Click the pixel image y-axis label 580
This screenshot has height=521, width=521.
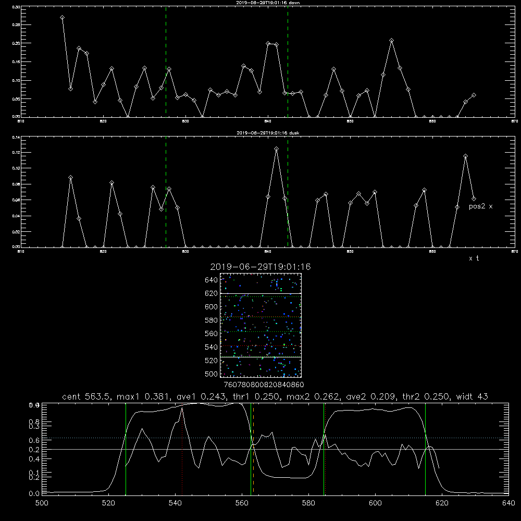tap(212, 320)
